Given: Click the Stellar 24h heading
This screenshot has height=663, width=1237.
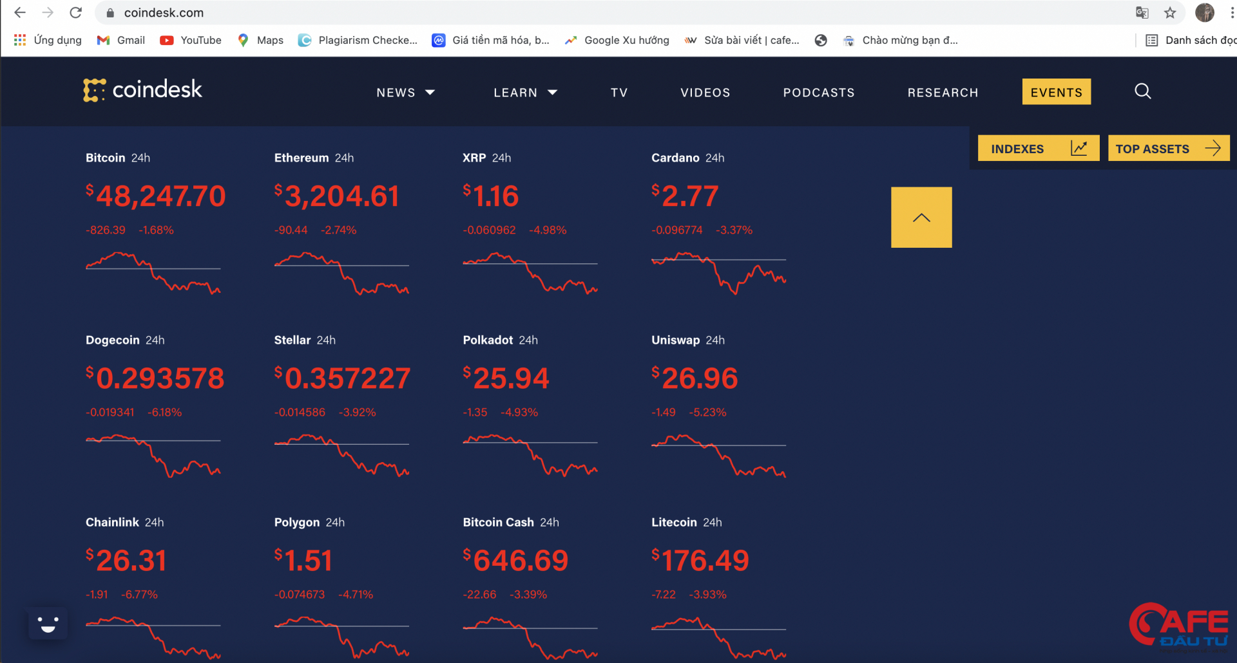Looking at the screenshot, I should 305,340.
